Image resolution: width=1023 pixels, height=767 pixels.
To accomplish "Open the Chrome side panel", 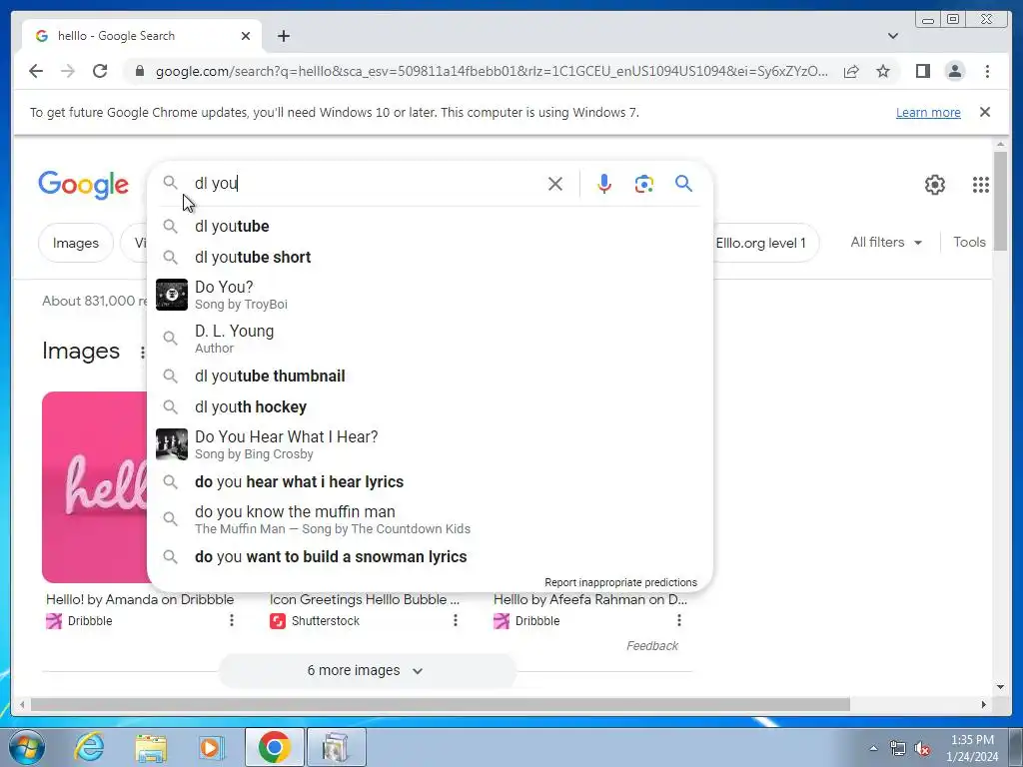I will 922,71.
